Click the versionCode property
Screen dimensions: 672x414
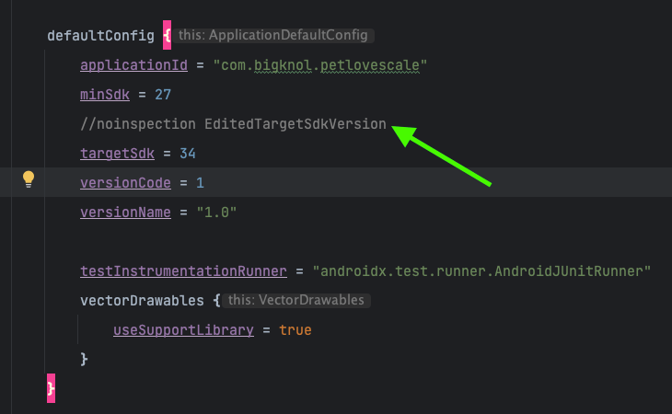(125, 183)
